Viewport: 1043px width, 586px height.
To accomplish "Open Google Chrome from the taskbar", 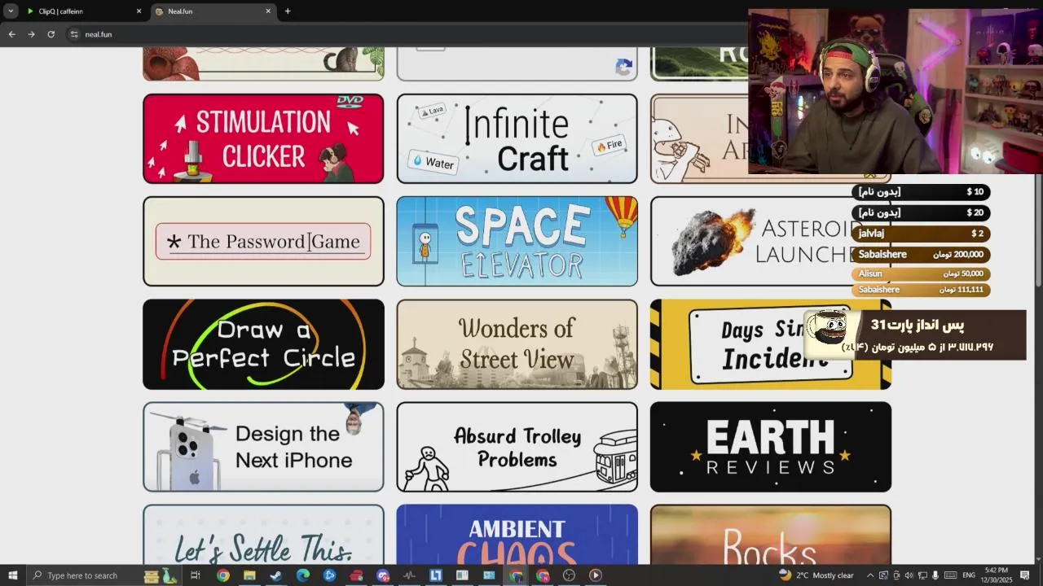I will (222, 575).
